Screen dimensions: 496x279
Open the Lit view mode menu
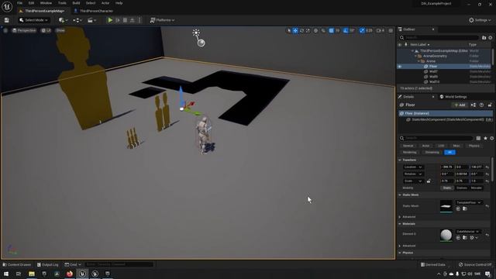tap(46, 31)
